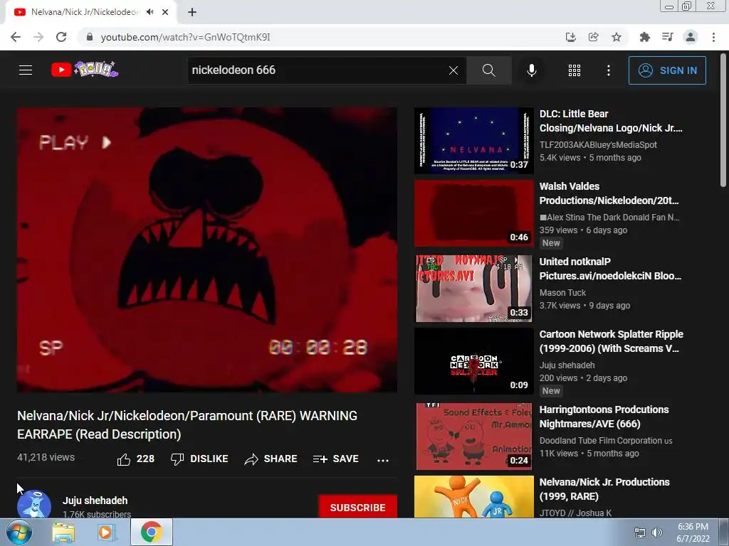729x546 pixels.
Task: Start voice search with microphone icon
Action: click(x=532, y=70)
